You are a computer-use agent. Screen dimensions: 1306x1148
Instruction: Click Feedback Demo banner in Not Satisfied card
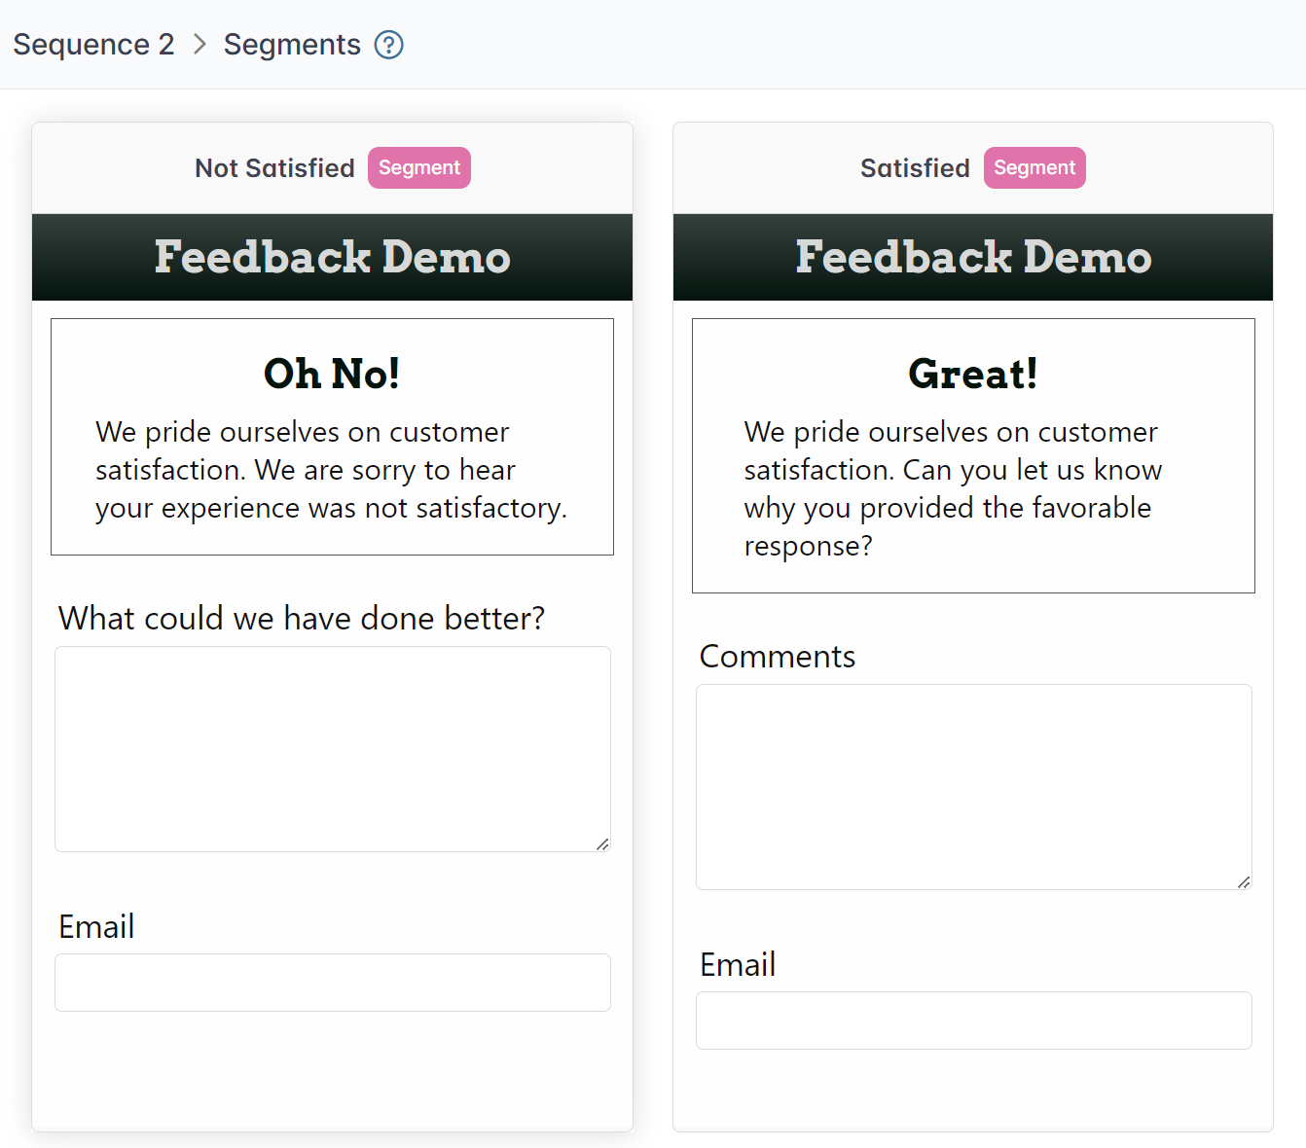(x=332, y=258)
